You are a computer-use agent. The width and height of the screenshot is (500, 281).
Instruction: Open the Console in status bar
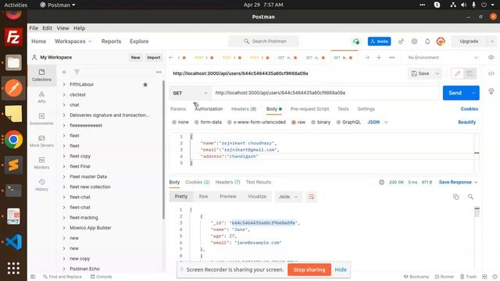click(x=101, y=276)
